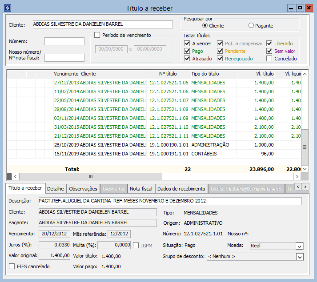
Task: Enable the Período de vencimento checkbox
Action: pos(97,35)
